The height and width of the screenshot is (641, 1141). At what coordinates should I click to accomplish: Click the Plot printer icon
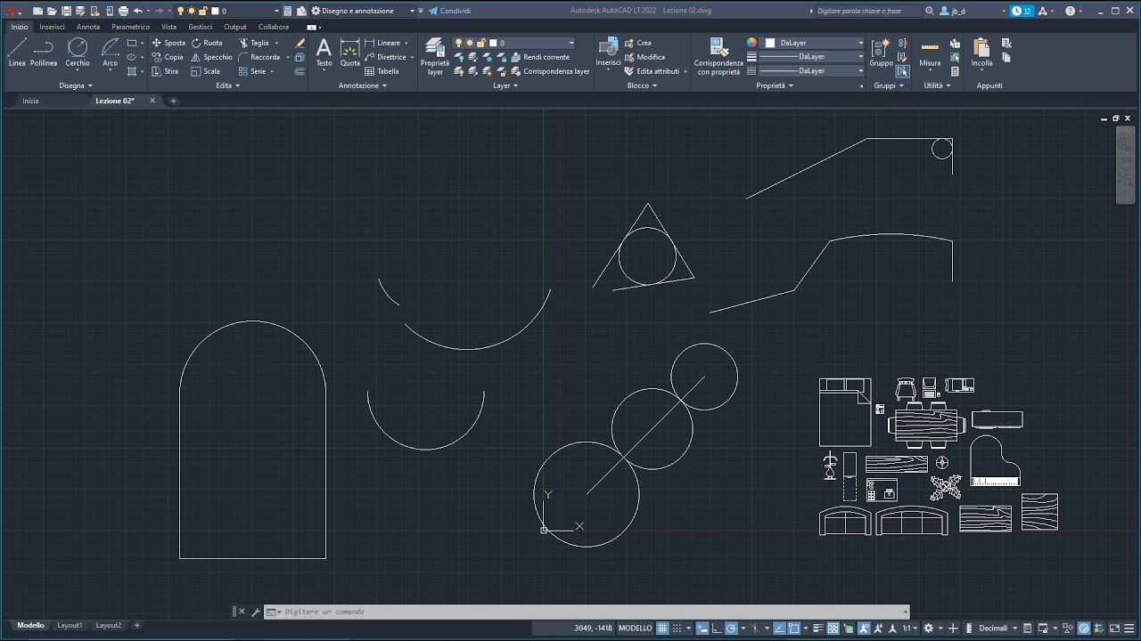pyautogui.click(x=122, y=11)
